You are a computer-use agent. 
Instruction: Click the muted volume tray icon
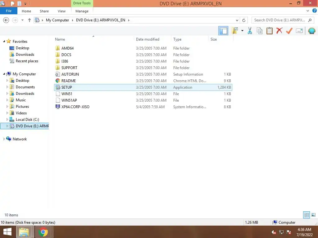pos(274,232)
